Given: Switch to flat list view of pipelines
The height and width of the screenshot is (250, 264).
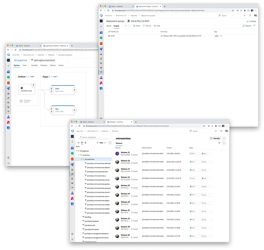Looking at the screenshot, I should coord(78,142).
